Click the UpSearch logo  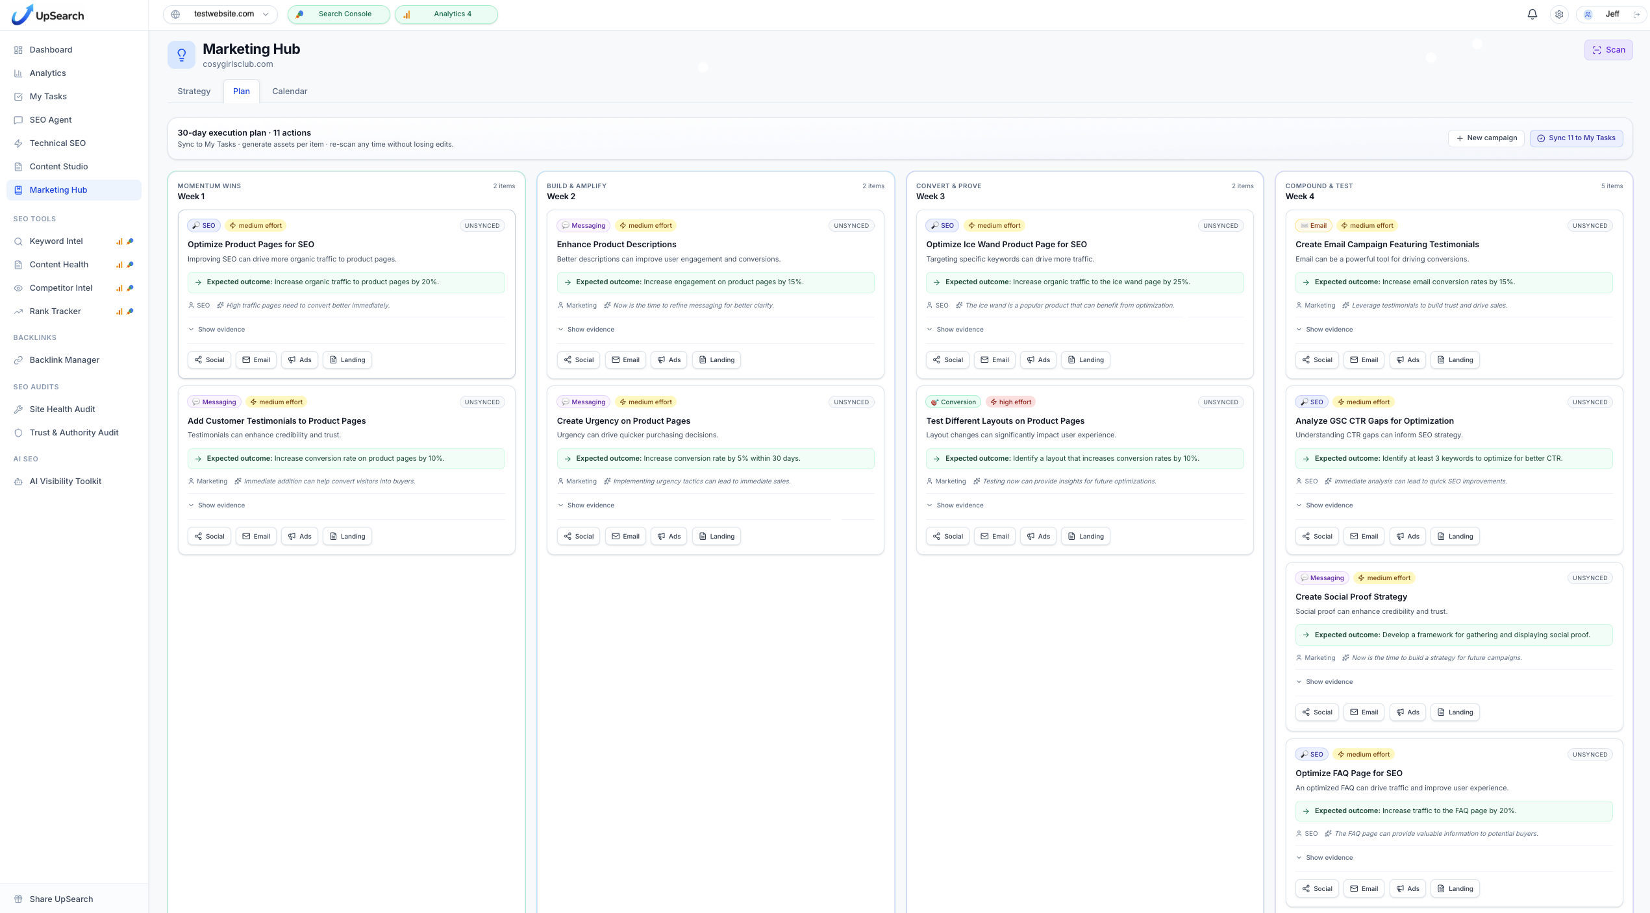48,15
